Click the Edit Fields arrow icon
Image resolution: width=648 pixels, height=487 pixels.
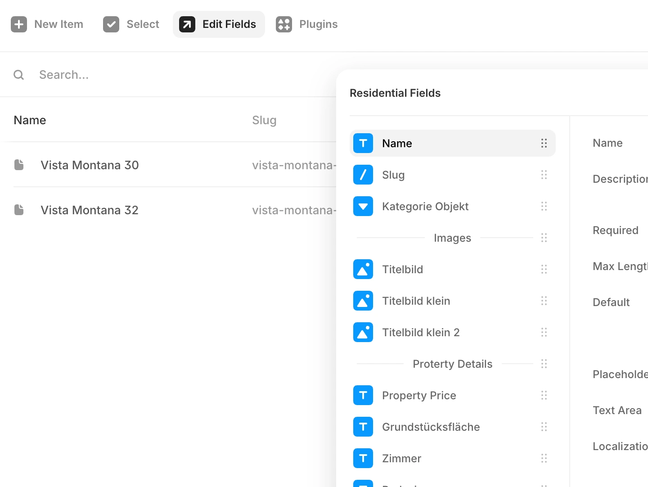tap(187, 24)
